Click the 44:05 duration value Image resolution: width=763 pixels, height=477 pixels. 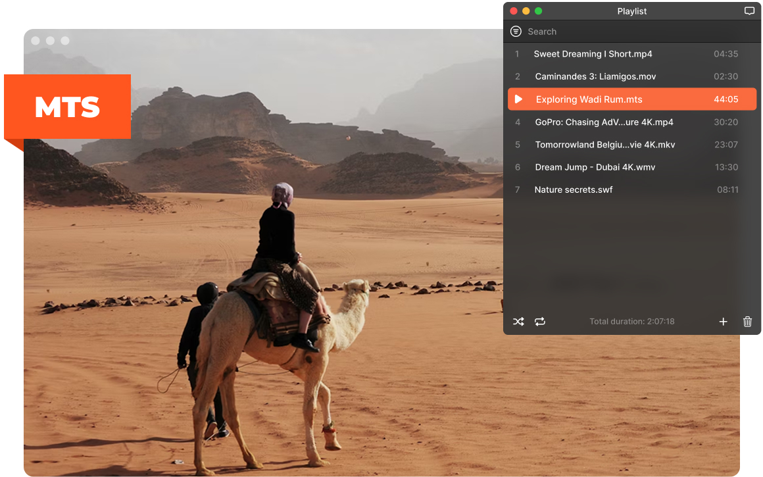[726, 99]
